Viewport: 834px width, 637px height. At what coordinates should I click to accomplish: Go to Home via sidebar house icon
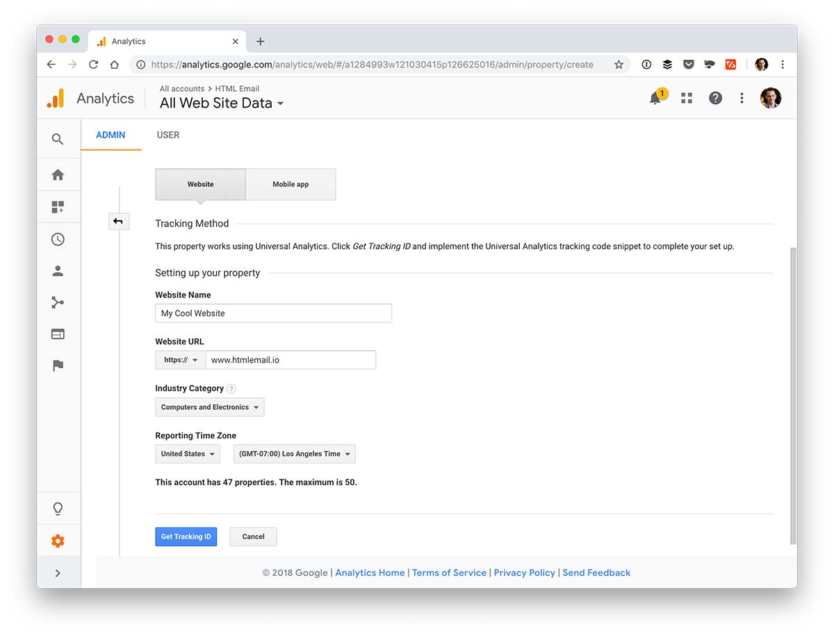58,175
